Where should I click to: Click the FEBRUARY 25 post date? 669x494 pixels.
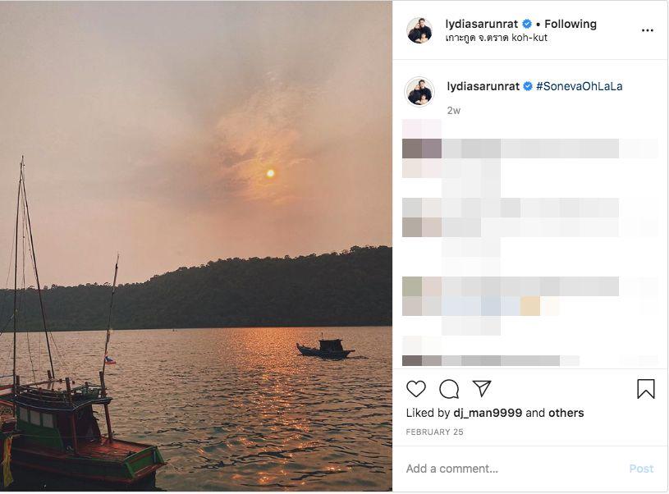pyautogui.click(x=433, y=432)
